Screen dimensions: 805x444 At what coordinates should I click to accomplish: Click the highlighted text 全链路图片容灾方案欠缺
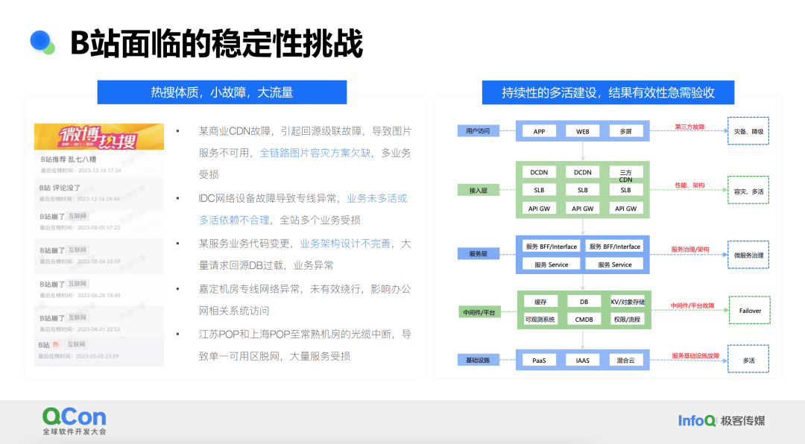tap(315, 153)
